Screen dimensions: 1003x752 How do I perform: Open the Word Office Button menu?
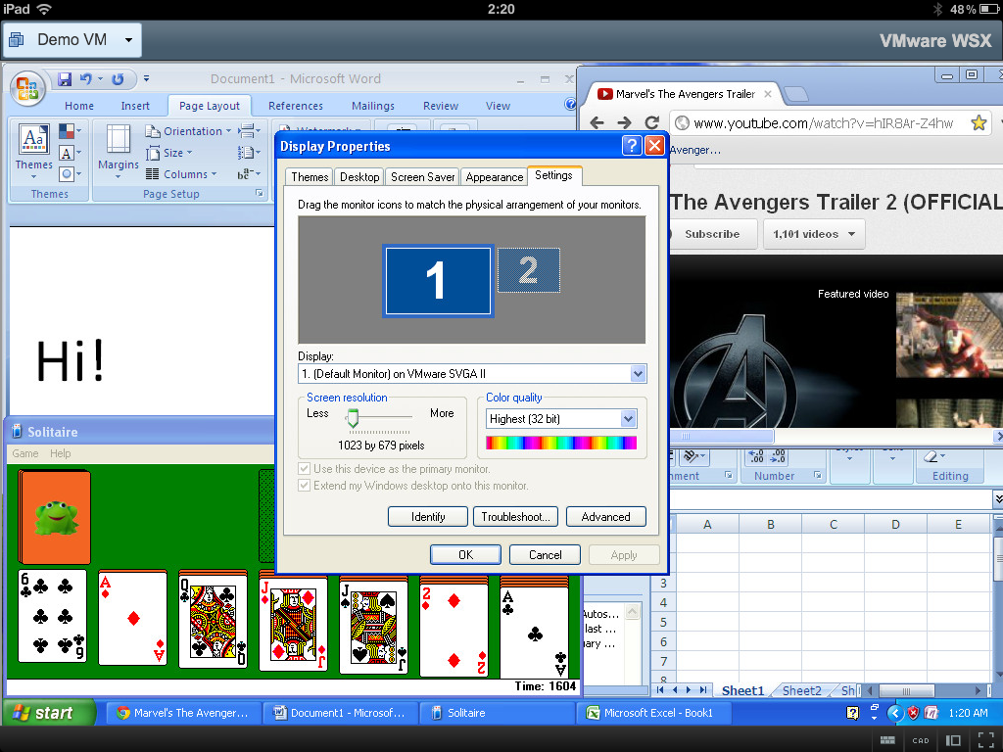coord(26,87)
